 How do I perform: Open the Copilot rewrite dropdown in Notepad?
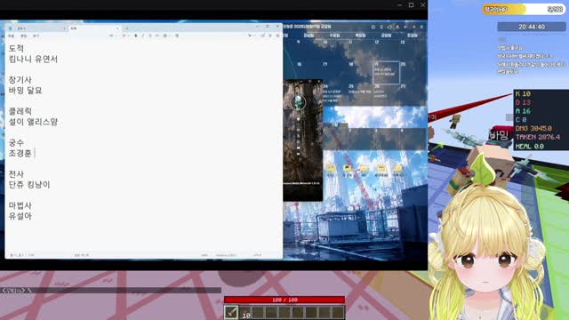(x=251, y=36)
